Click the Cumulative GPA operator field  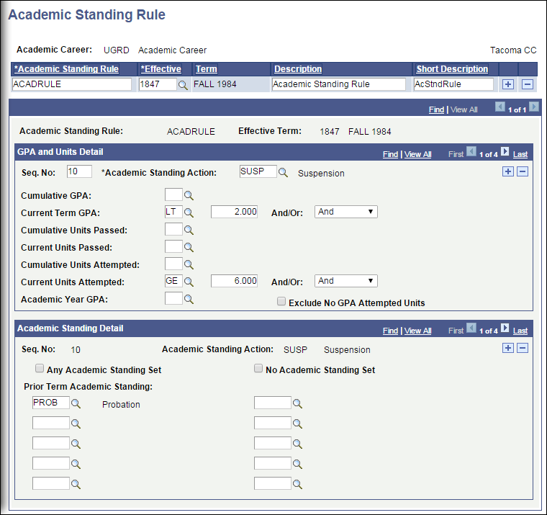(173, 194)
